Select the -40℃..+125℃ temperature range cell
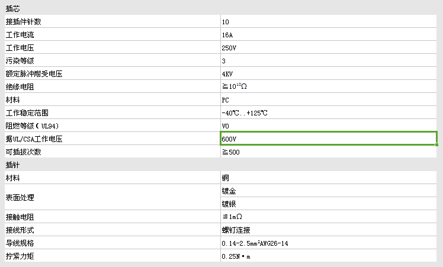The width and height of the screenshot is (443, 267). pyautogui.click(x=329, y=112)
